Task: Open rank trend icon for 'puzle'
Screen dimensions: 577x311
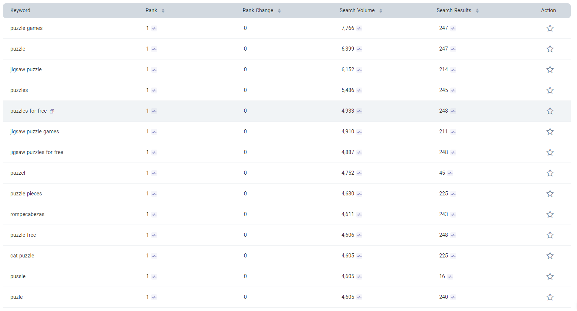Action: [154, 297]
